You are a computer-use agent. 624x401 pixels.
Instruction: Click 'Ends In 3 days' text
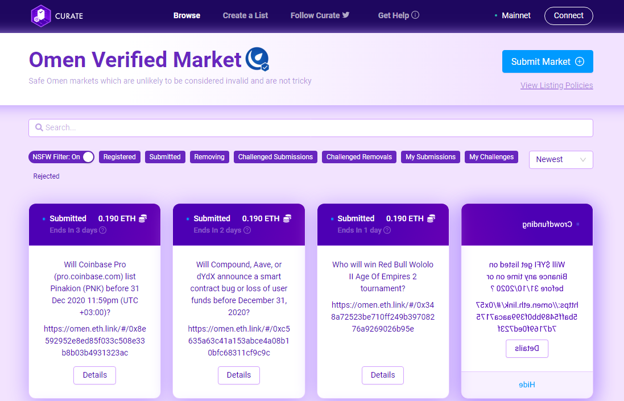pyautogui.click(x=73, y=230)
